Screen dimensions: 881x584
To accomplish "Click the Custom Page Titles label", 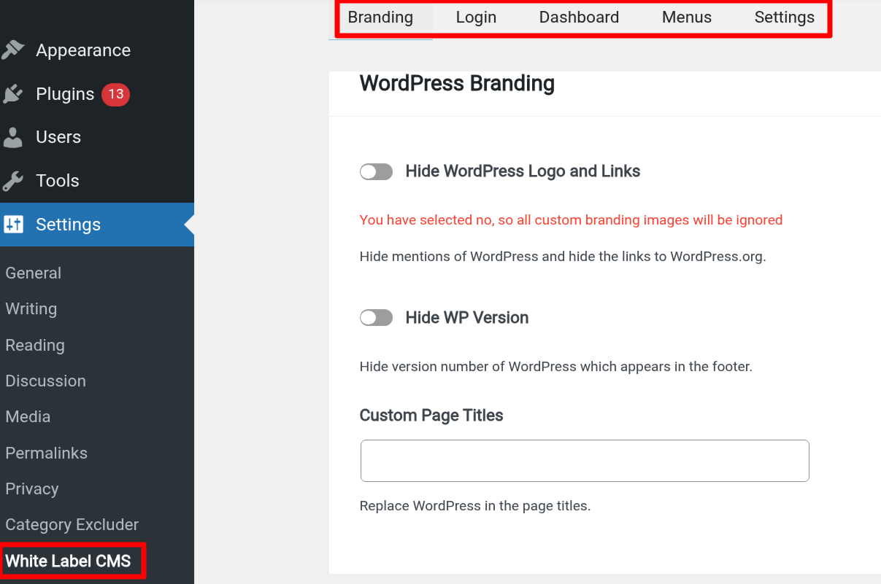I will pyautogui.click(x=431, y=416).
